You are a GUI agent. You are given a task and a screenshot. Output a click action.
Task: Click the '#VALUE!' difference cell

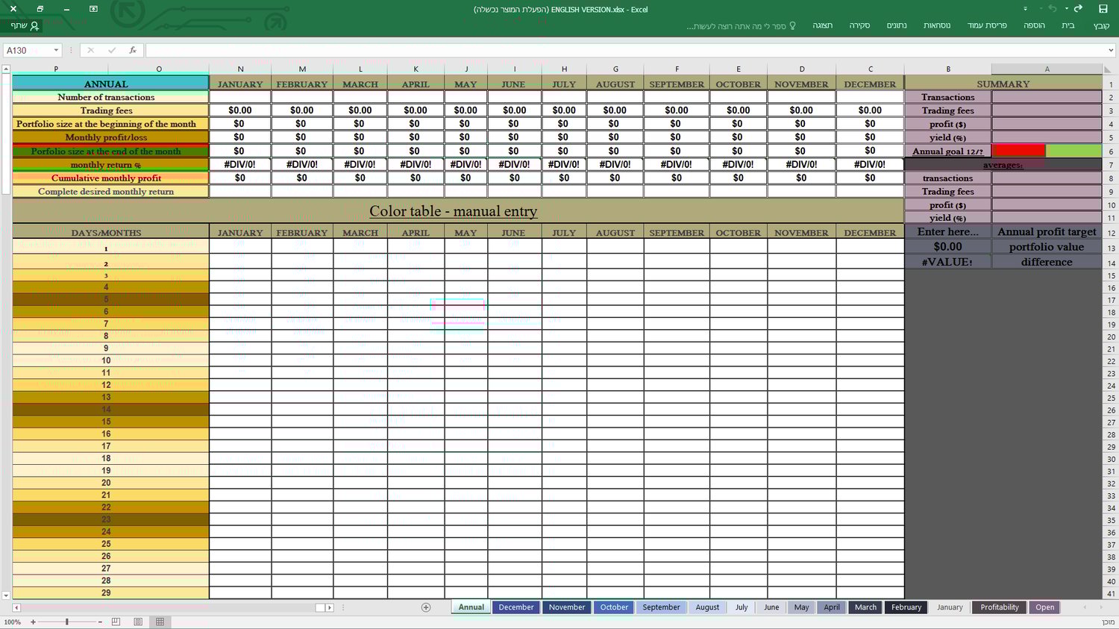pos(947,262)
